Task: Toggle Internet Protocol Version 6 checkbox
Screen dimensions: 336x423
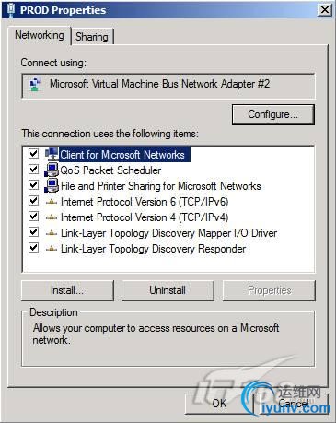Action: coord(33,201)
